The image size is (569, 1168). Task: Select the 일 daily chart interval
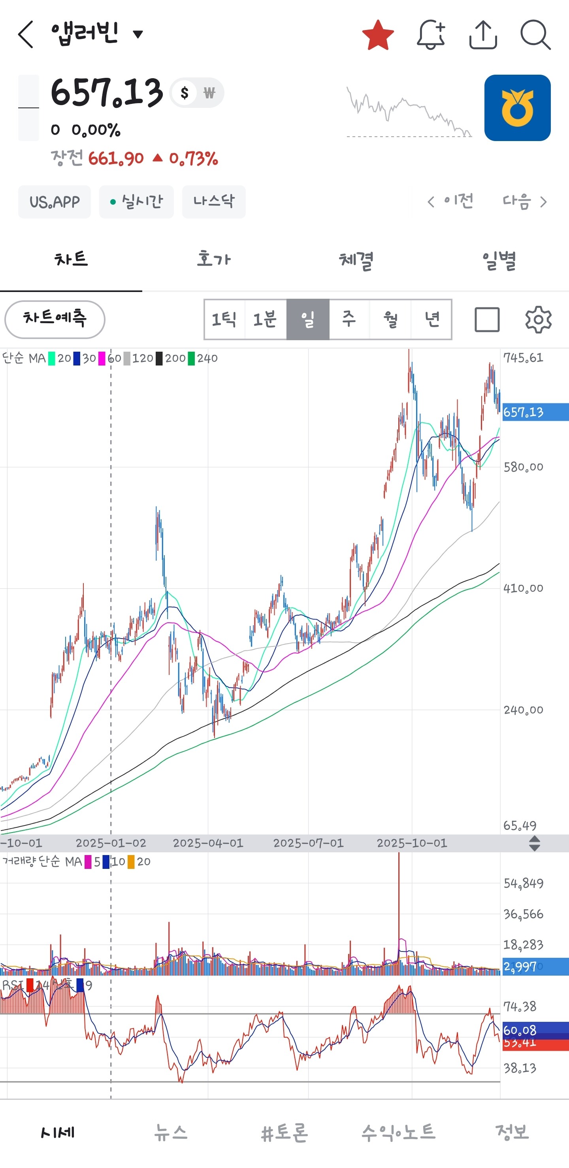308,319
